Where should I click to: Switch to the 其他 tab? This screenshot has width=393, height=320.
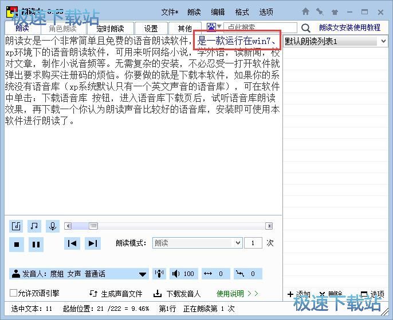tap(184, 29)
